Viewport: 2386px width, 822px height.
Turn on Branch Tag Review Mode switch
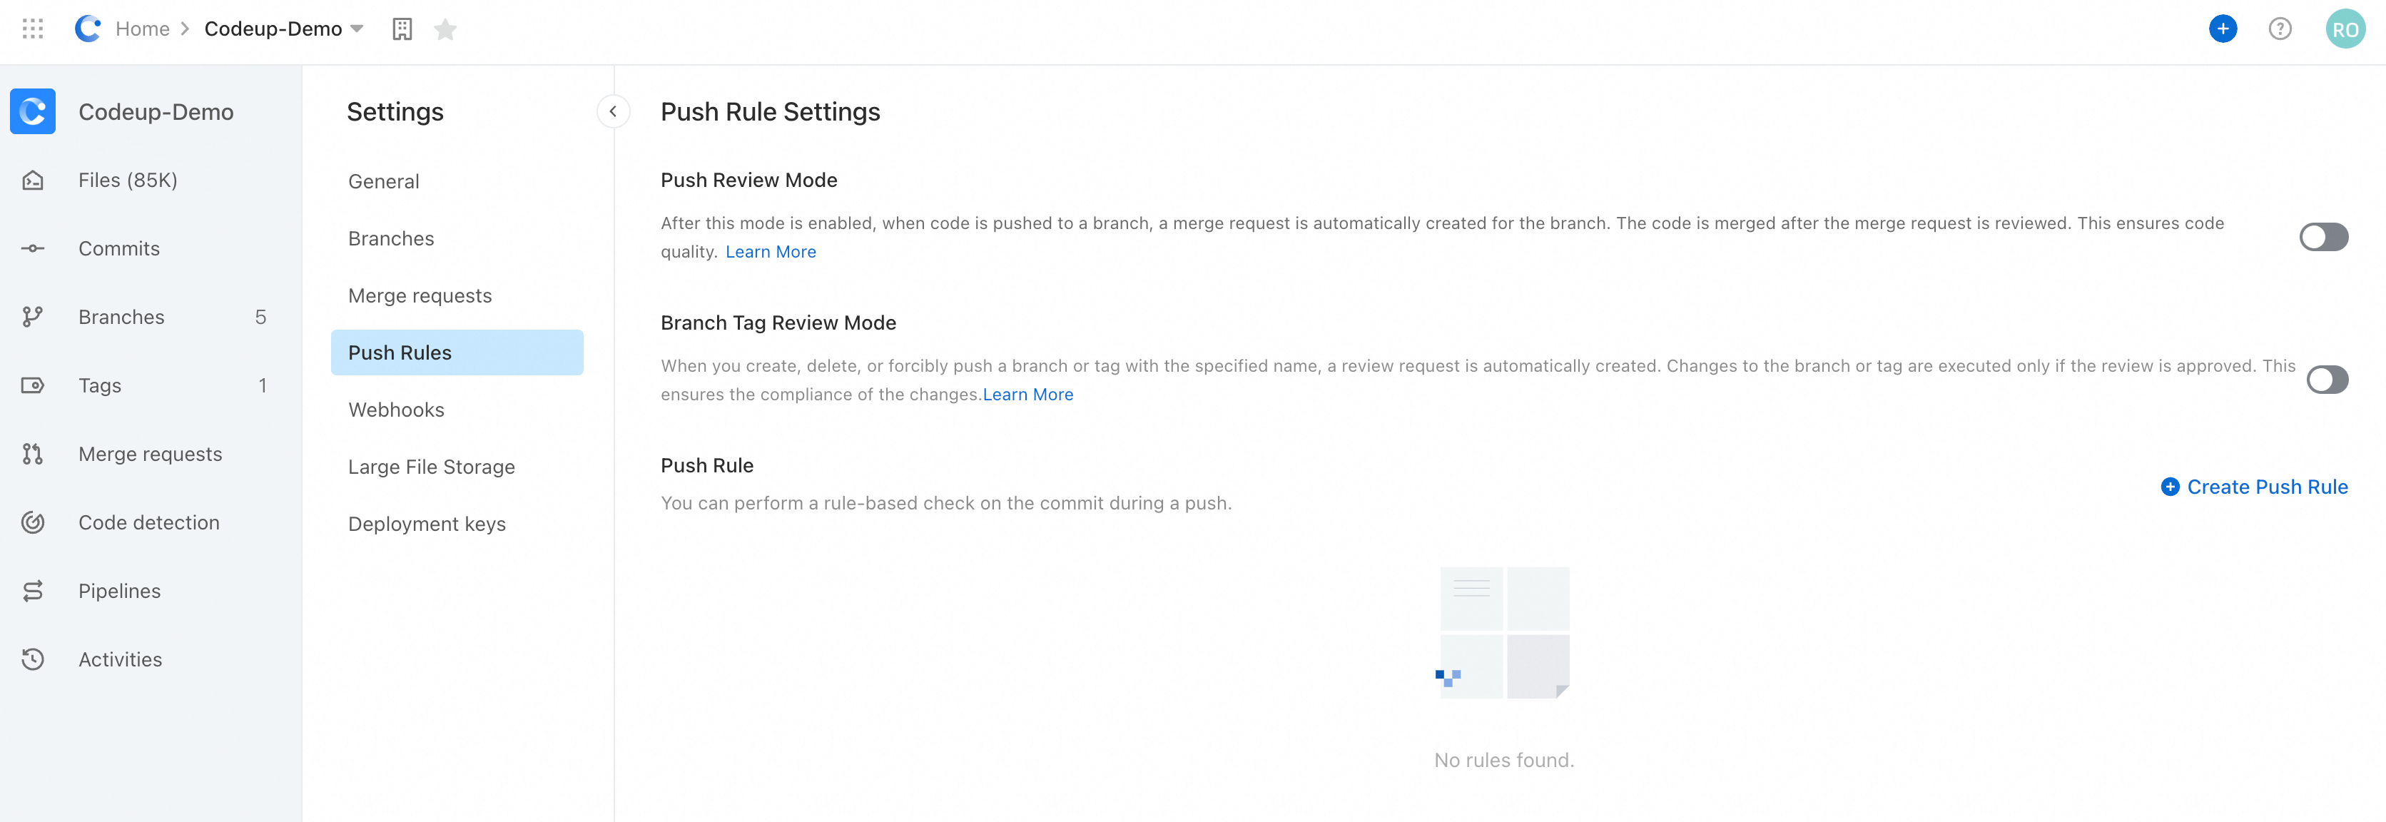coord(2327,380)
